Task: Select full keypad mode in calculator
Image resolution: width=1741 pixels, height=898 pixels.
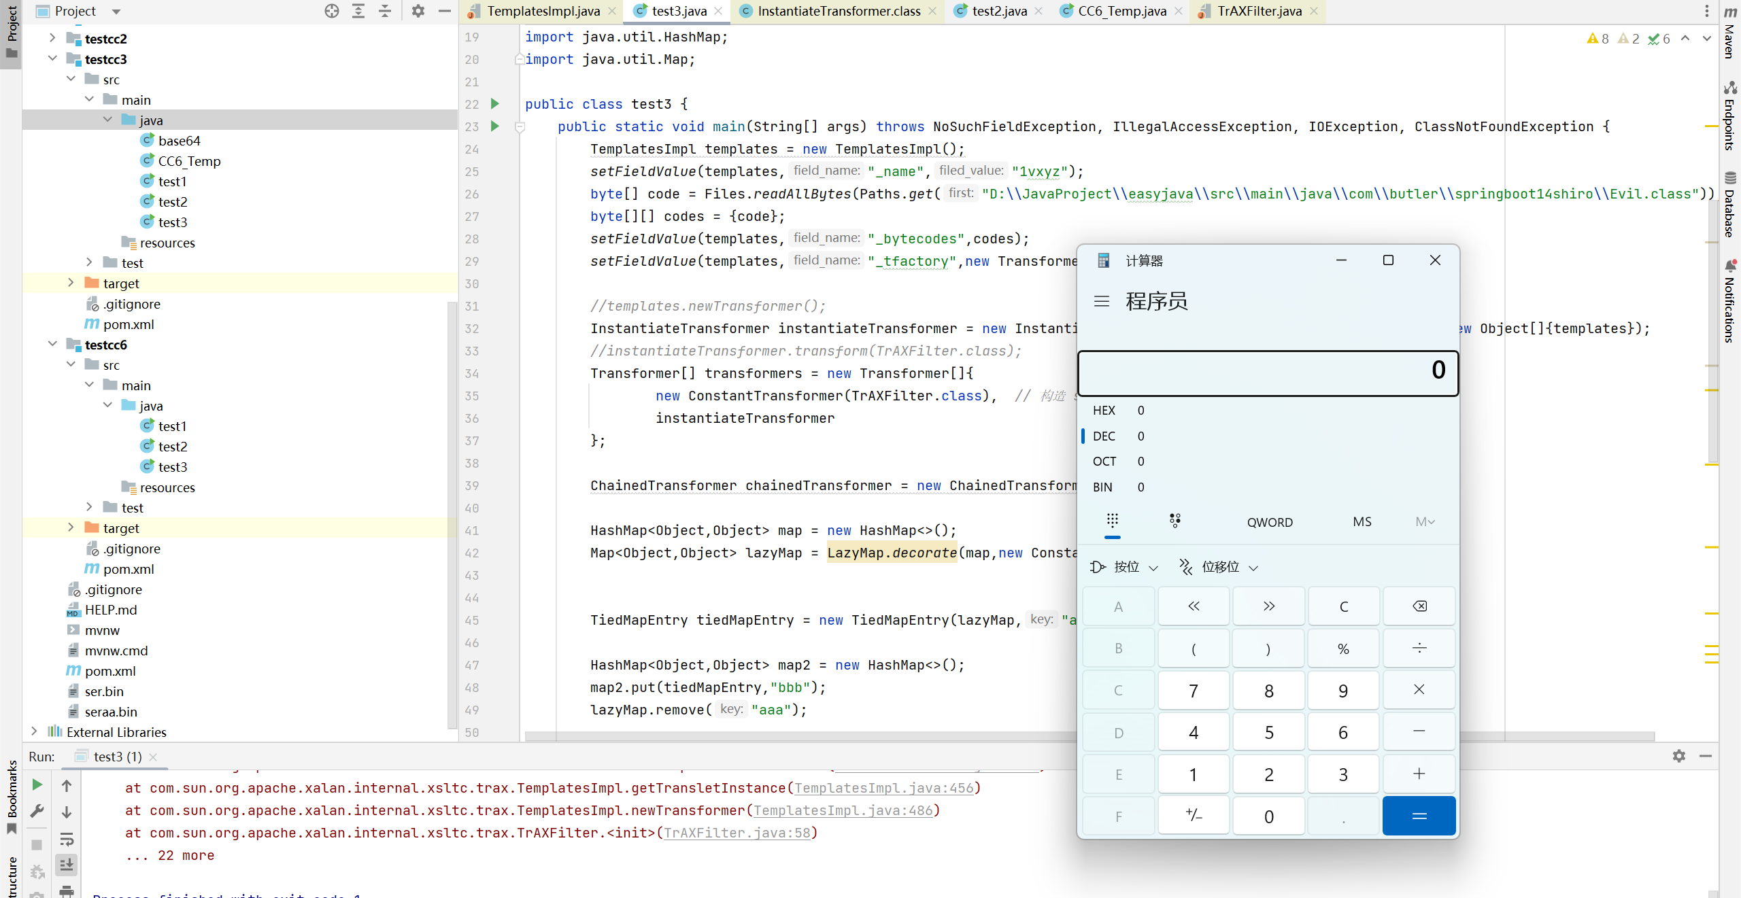Action: coord(1113,521)
